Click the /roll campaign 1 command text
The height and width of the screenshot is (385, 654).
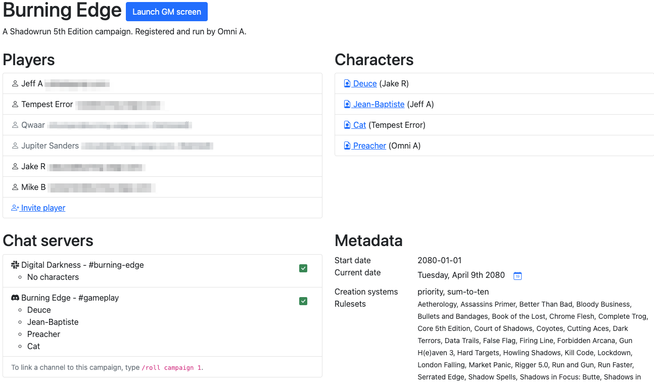pyautogui.click(x=172, y=368)
